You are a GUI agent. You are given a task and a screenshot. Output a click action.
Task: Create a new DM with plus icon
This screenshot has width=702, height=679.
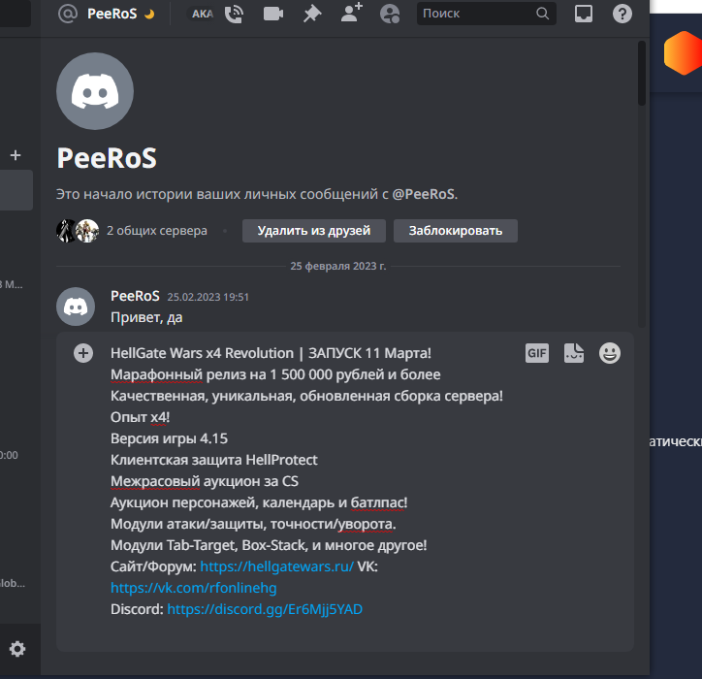[x=16, y=155]
